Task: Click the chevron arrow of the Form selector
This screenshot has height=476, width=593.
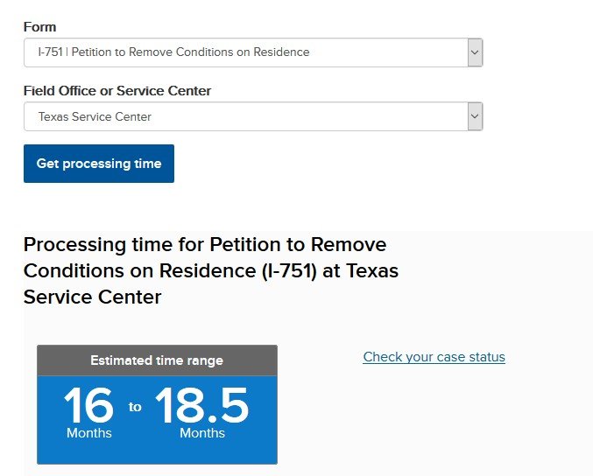Action: (x=475, y=52)
